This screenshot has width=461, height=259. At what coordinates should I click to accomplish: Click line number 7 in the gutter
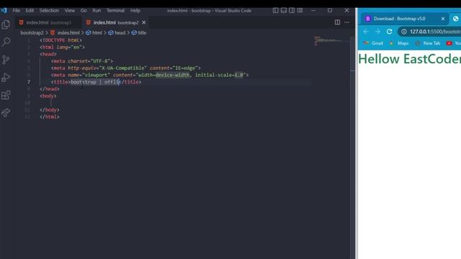[29, 82]
